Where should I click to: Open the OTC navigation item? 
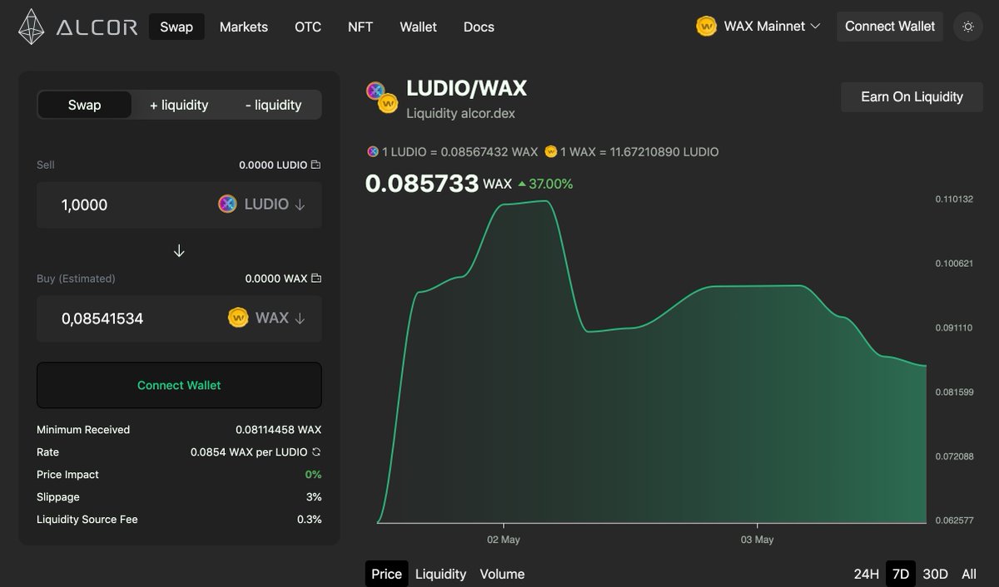308,27
